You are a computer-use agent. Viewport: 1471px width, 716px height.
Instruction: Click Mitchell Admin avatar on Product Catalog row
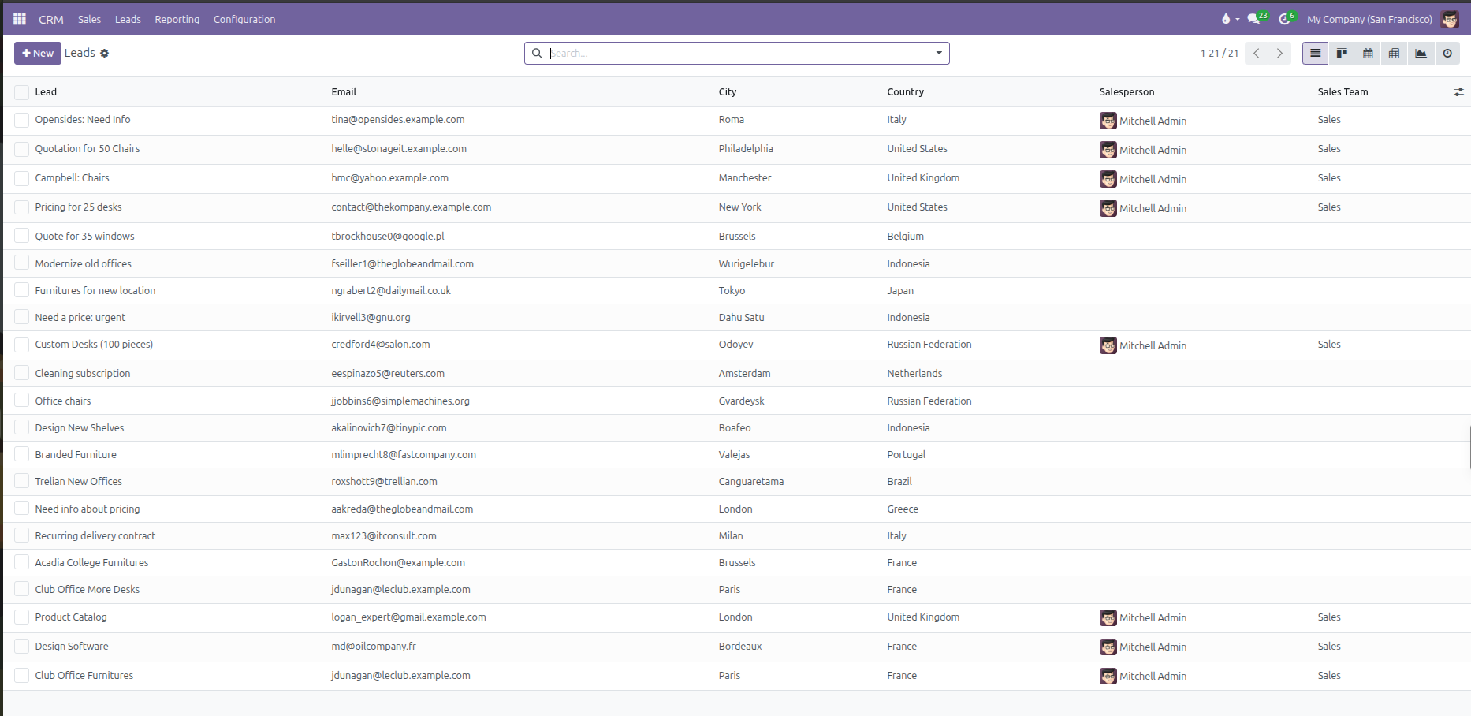click(1108, 617)
